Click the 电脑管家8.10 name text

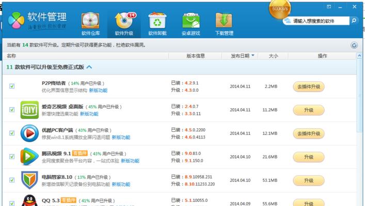pos(57,177)
